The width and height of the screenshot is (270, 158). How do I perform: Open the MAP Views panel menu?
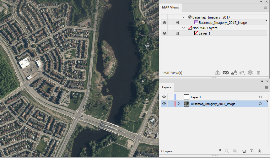pos(266,8)
